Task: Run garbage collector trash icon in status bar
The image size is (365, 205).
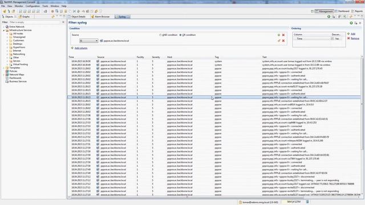Action: pos(307,202)
